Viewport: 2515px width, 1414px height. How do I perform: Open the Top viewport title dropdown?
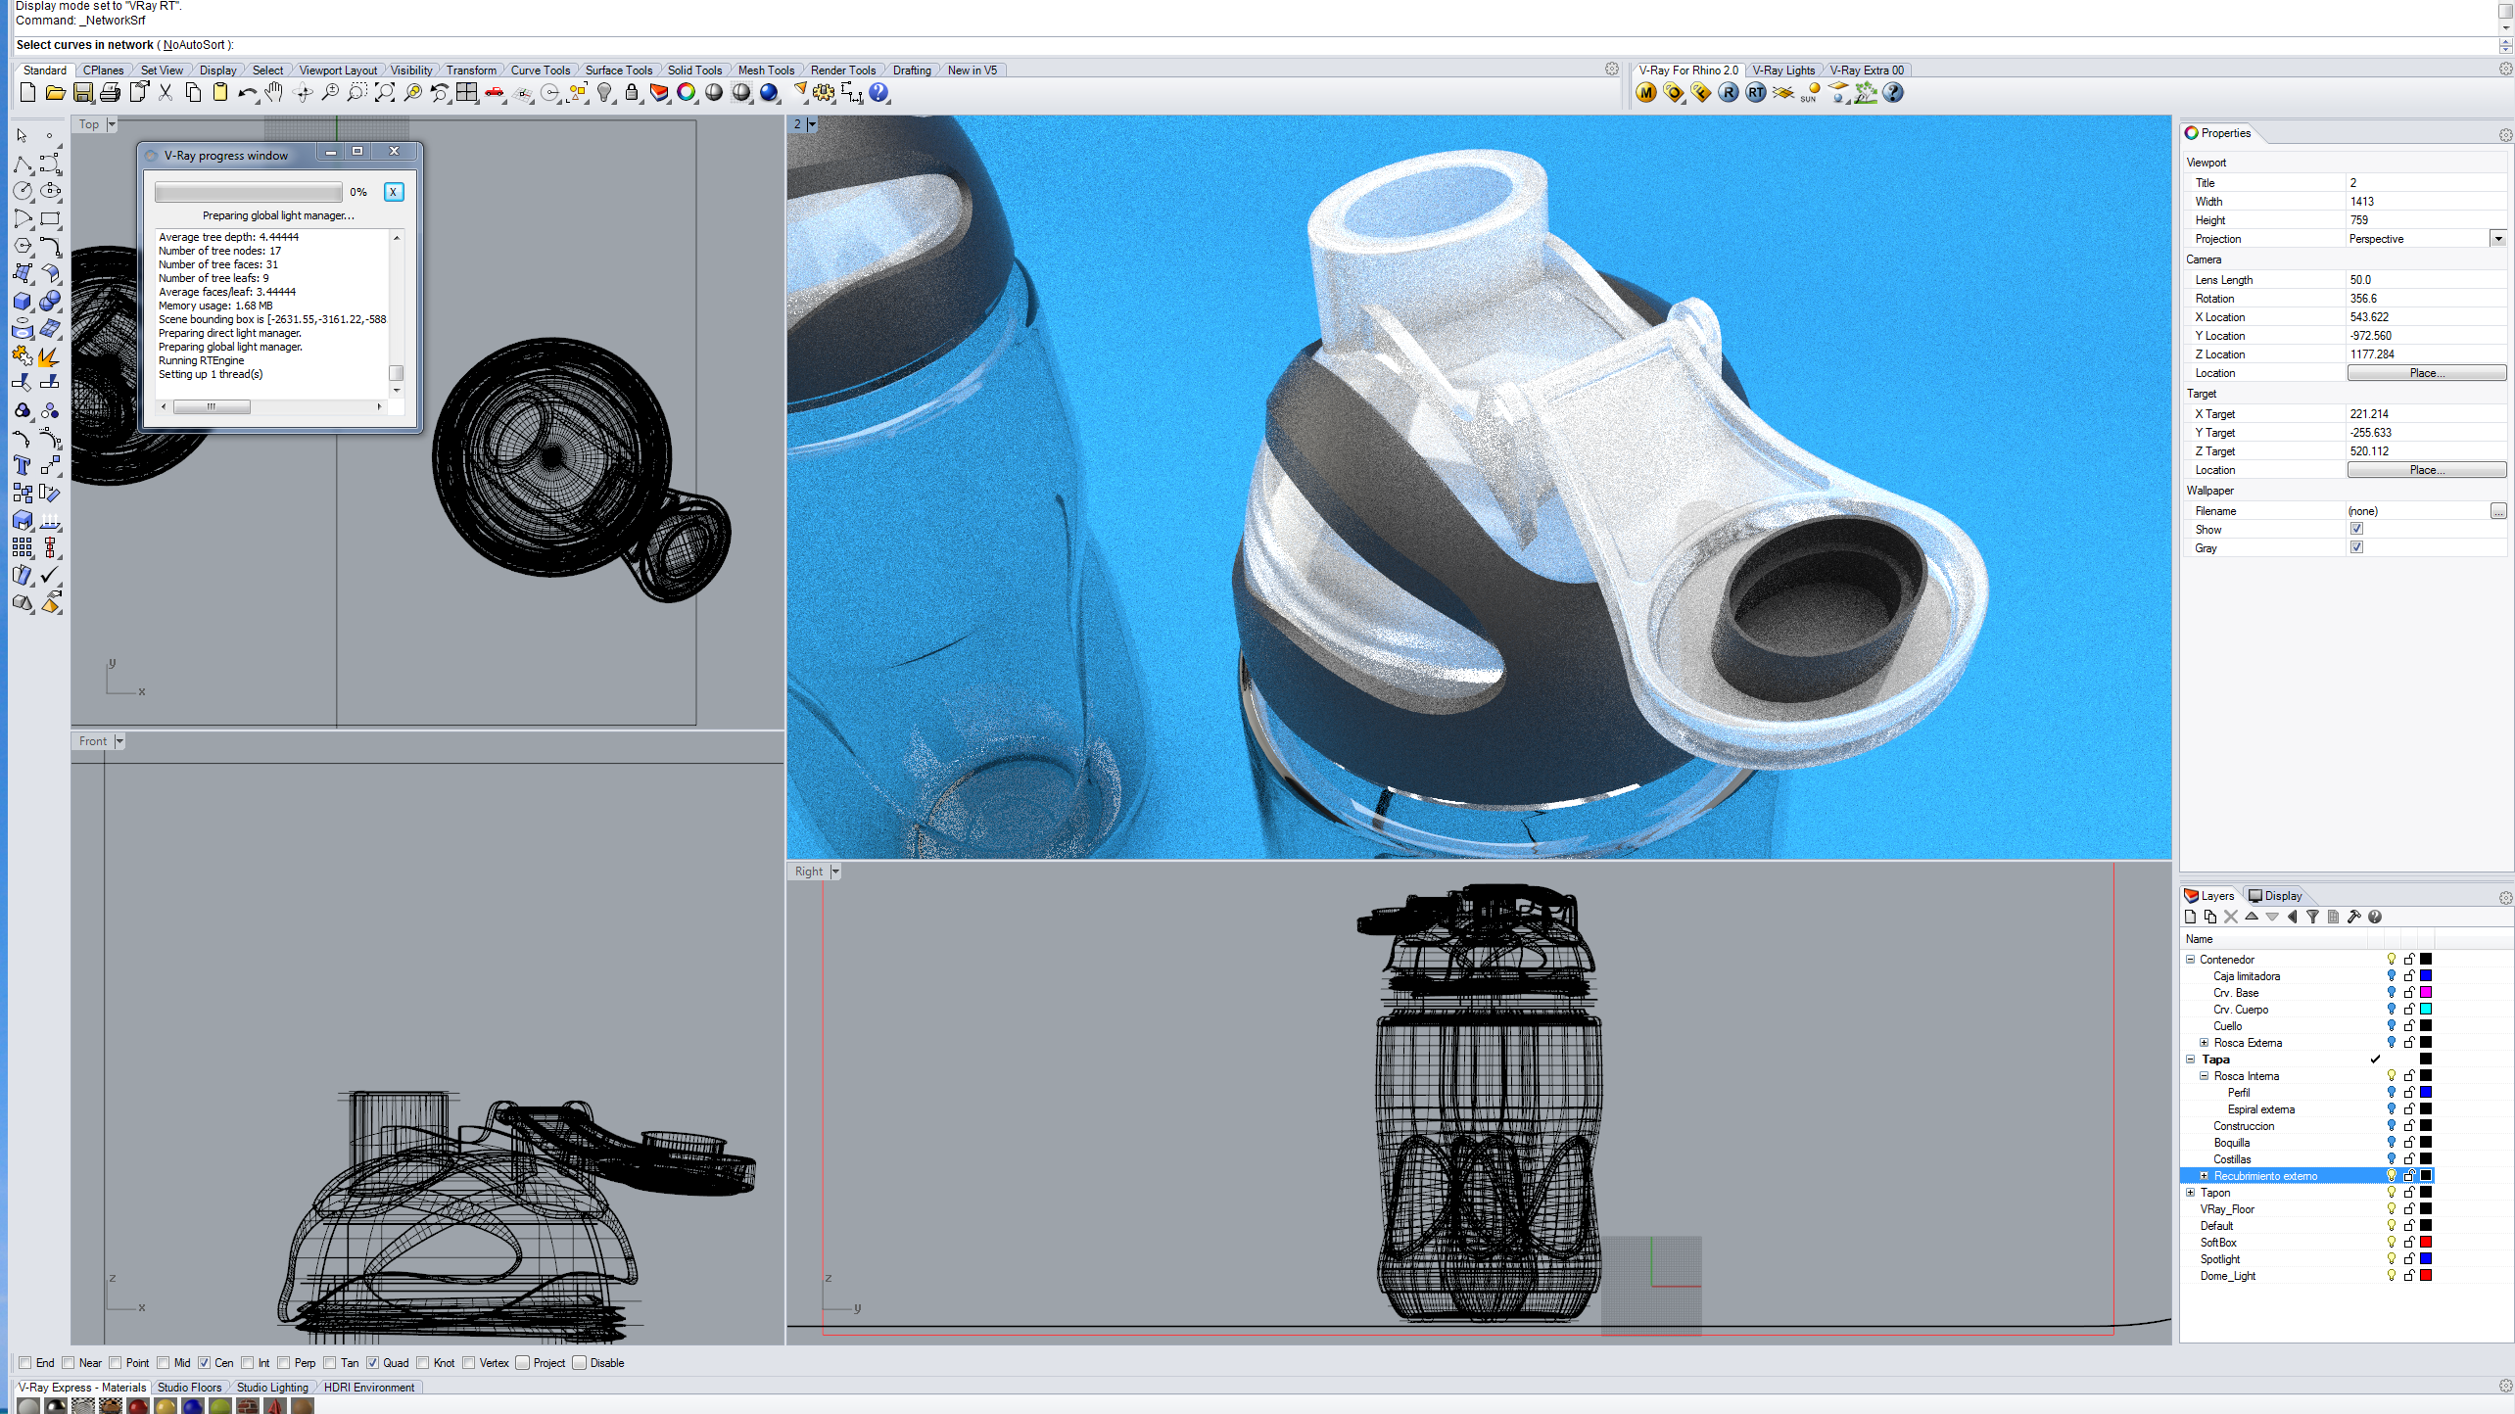(112, 124)
